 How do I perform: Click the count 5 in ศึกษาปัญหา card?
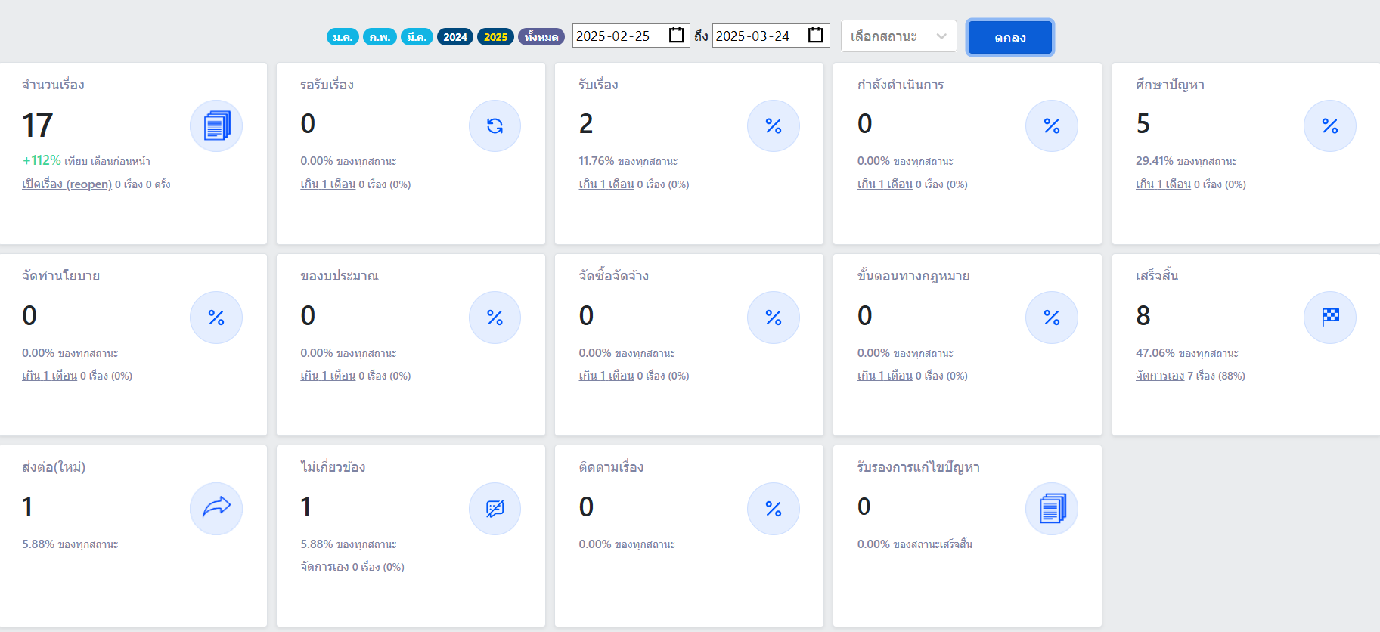pyautogui.click(x=1143, y=123)
